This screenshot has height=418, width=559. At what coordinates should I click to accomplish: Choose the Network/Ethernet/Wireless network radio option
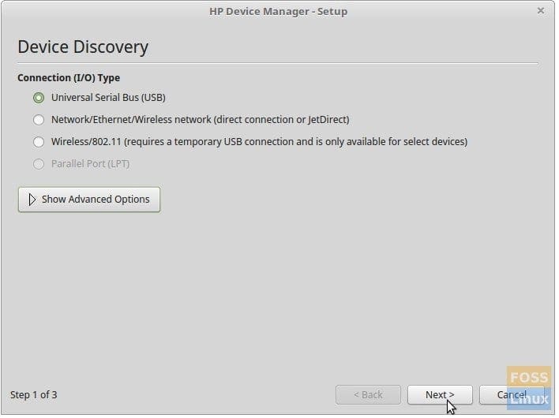coord(39,120)
